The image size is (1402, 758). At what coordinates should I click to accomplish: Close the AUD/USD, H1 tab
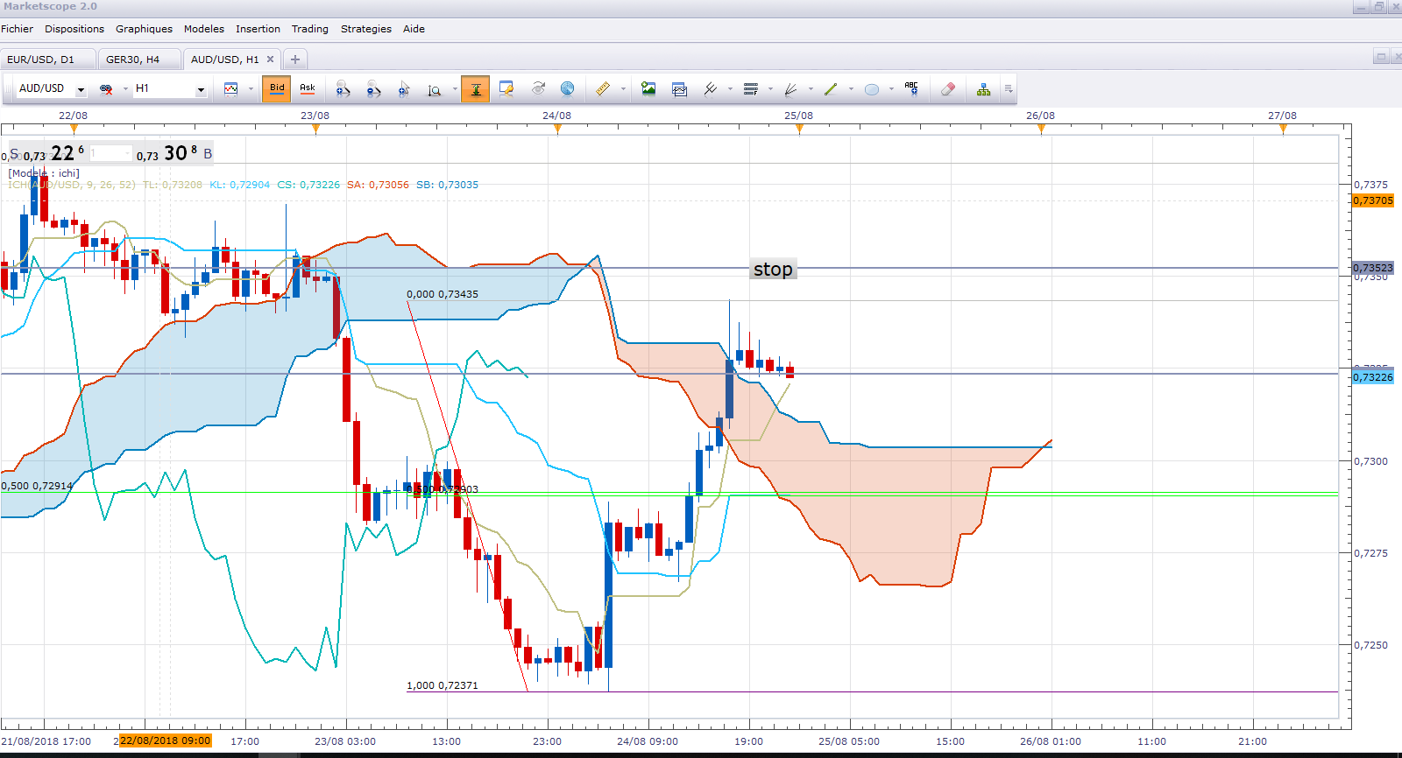click(x=270, y=60)
